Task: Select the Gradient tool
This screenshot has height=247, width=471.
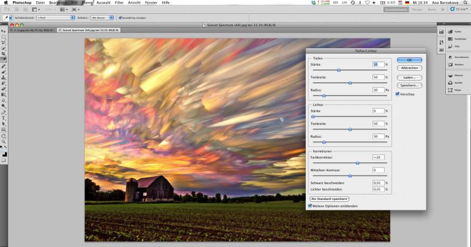Action: (x=3, y=95)
